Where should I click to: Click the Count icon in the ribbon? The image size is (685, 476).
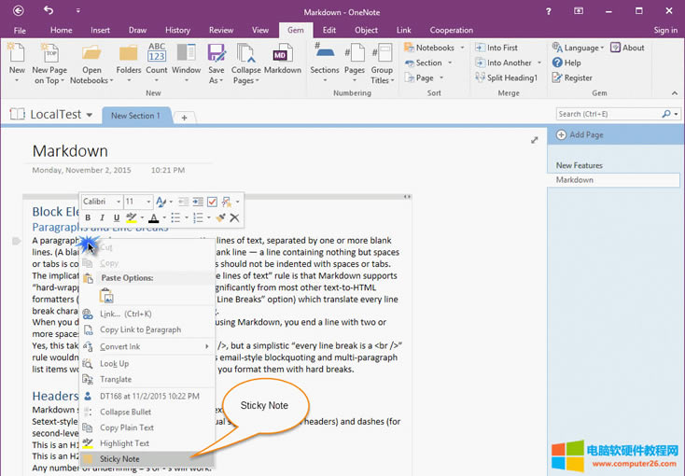[x=157, y=58]
